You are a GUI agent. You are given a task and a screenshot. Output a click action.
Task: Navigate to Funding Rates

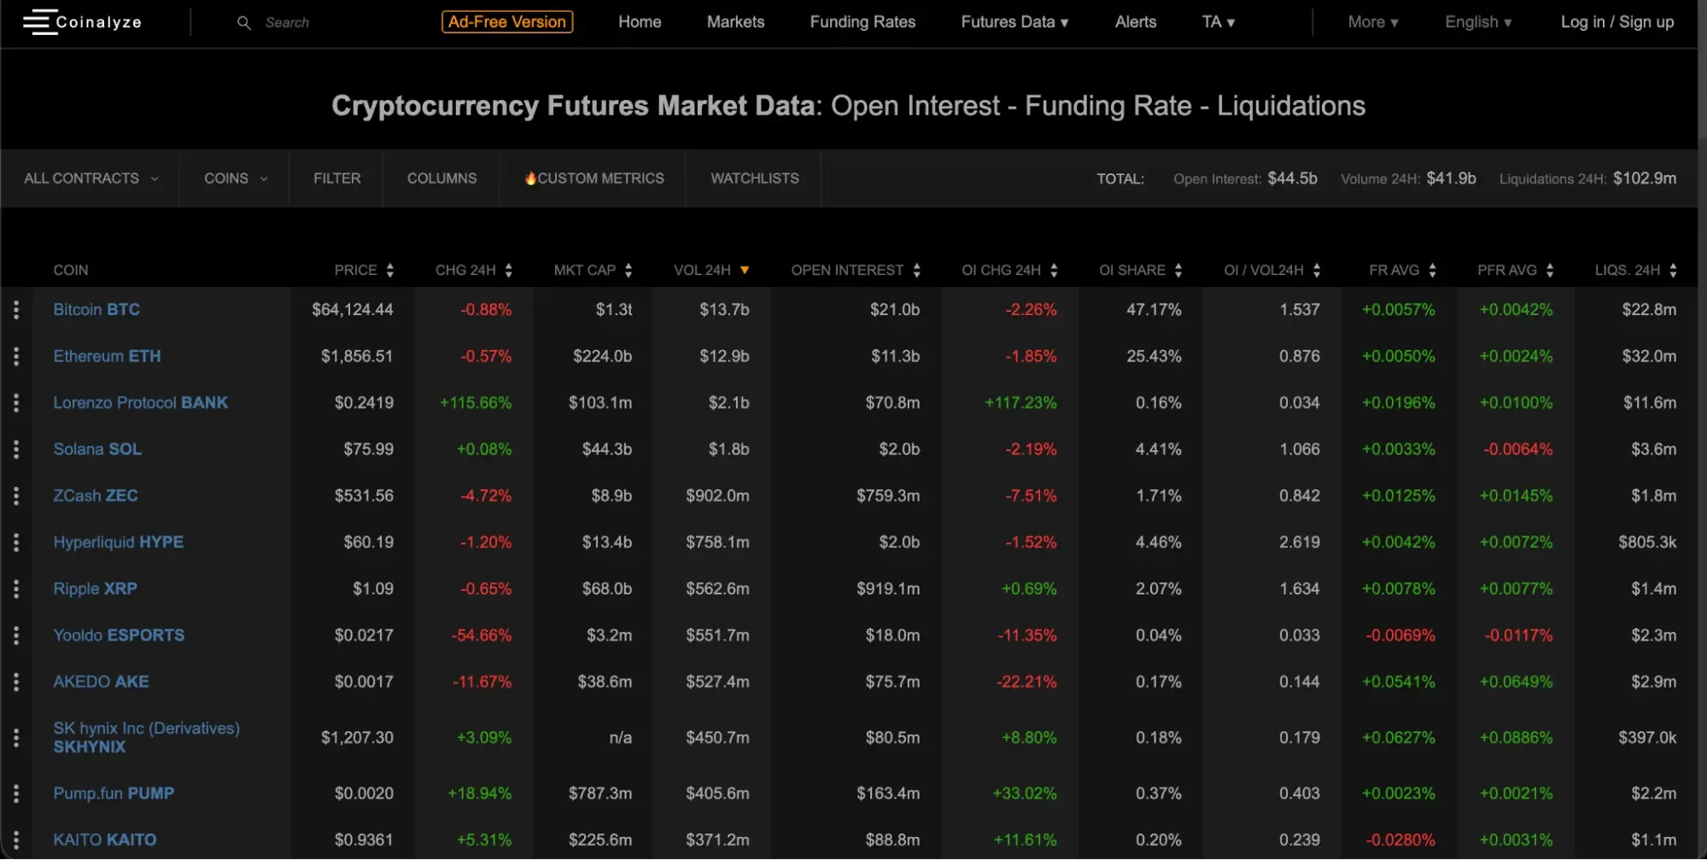tap(862, 22)
